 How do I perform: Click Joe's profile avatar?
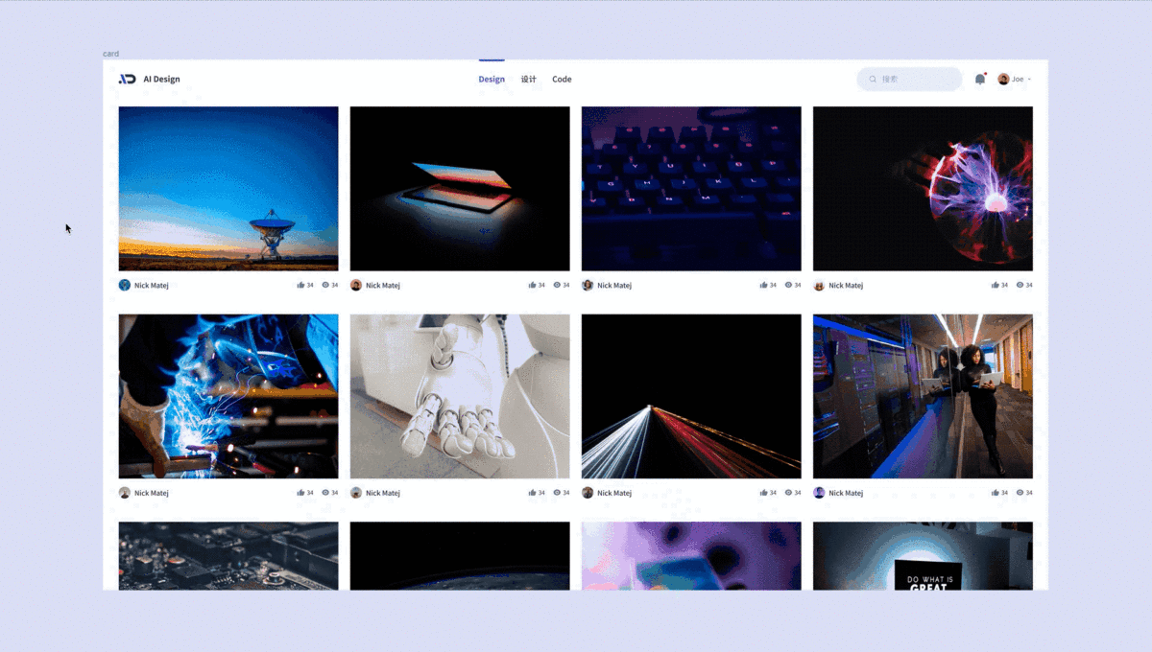[x=1003, y=79]
